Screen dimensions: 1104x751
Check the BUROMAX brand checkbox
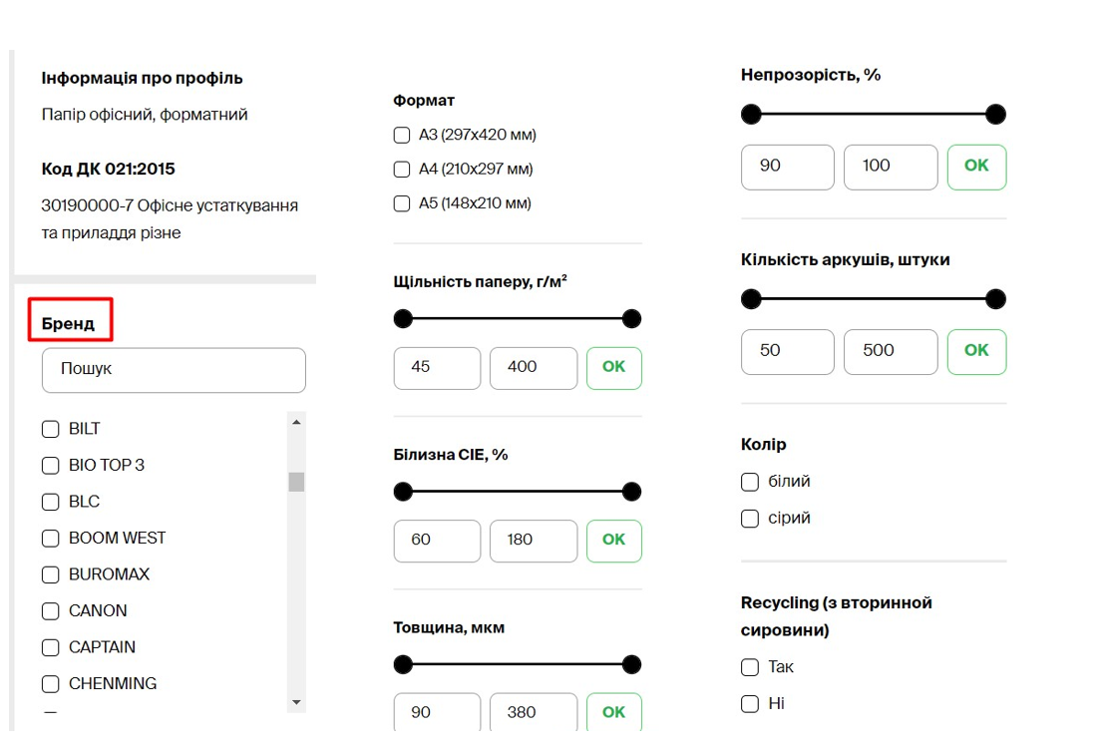[51, 574]
